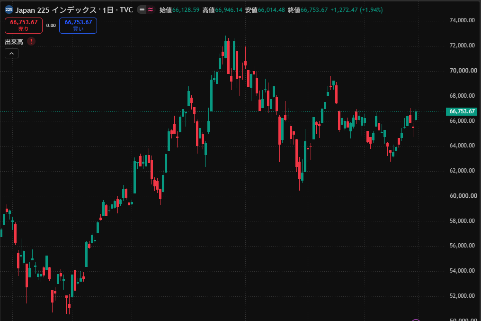Click the gray dash market-status icon beside TVC

click(x=142, y=10)
